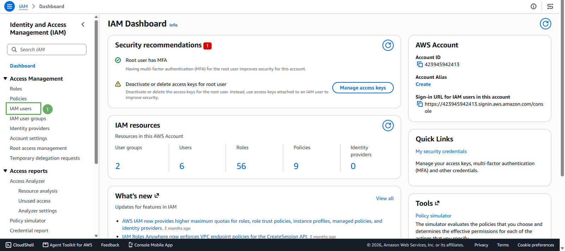Go to IAM users in sidebar

tap(21, 109)
